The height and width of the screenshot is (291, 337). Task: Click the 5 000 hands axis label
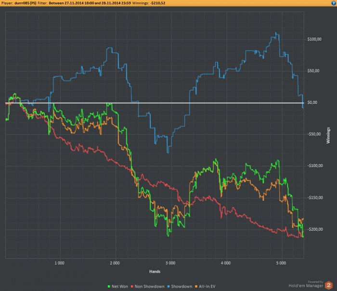click(x=281, y=263)
